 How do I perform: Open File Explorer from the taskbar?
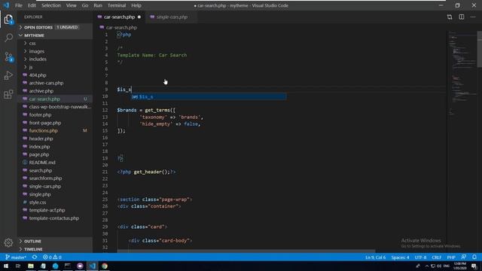coord(31,266)
